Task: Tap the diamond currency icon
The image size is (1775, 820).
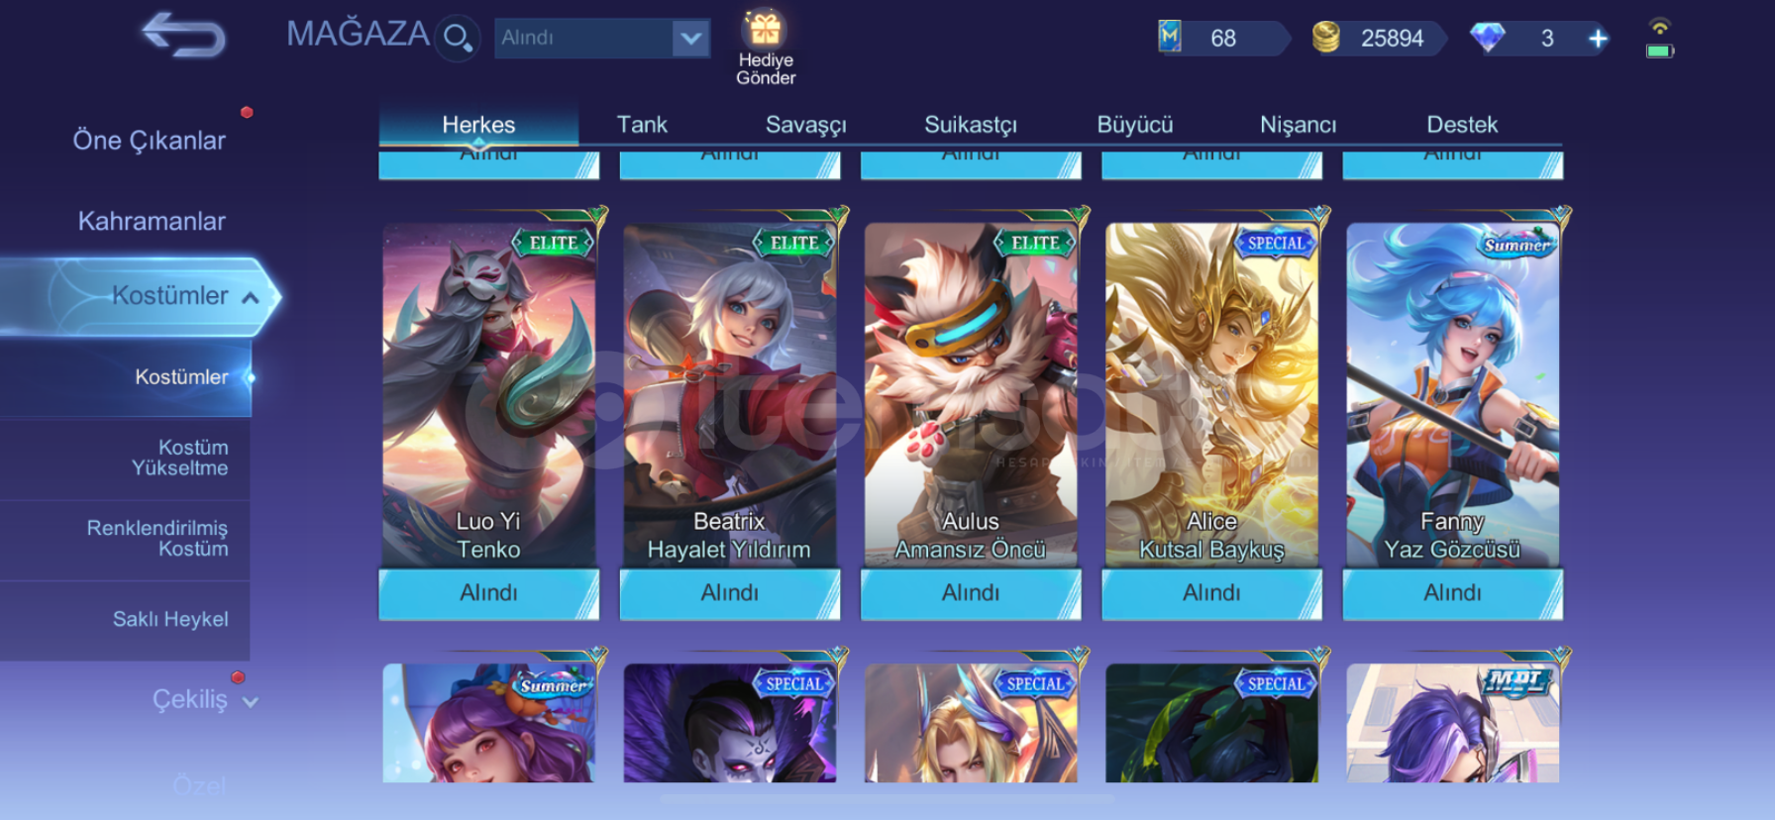Action: tap(1487, 38)
